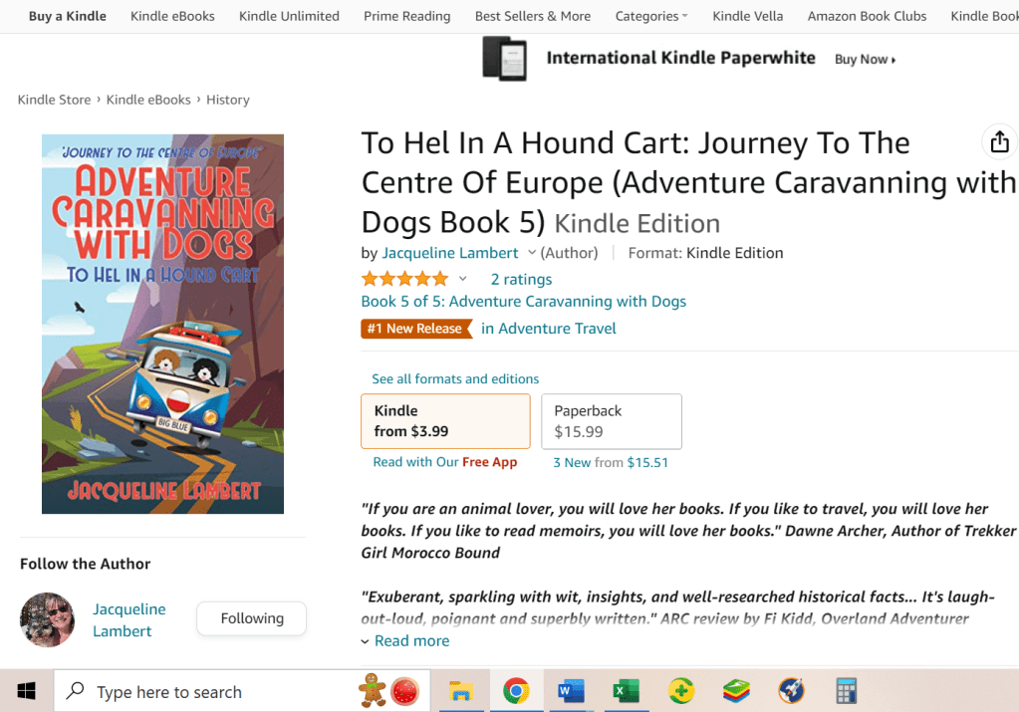Expand the Categories dropdown menu
The image size is (1019, 712).
tap(651, 16)
